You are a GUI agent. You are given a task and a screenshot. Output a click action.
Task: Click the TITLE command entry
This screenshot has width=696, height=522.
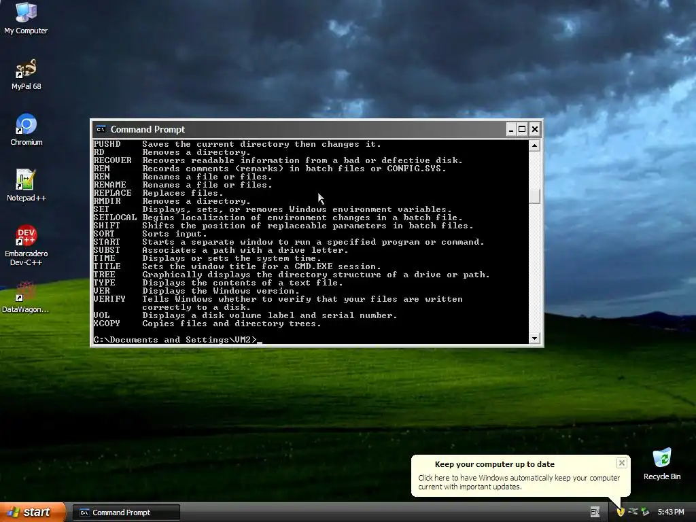237,266
